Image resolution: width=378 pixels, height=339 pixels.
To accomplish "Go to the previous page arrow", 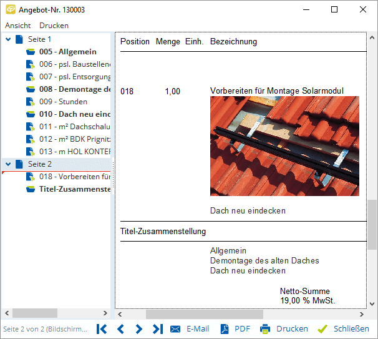I will (x=120, y=329).
